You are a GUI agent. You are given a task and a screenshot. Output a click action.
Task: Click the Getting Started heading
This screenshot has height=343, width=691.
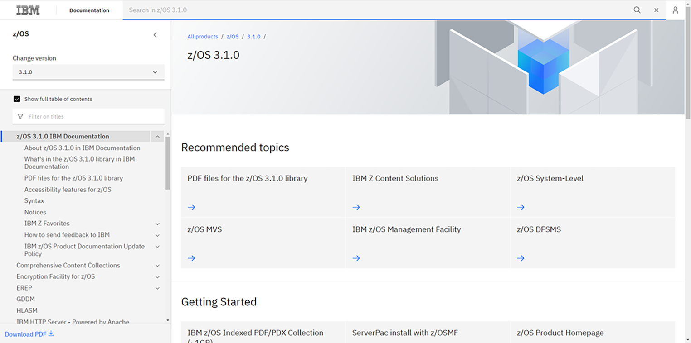click(219, 302)
